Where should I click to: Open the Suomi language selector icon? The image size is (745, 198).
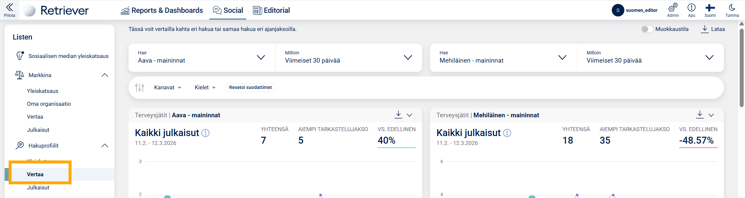click(710, 8)
